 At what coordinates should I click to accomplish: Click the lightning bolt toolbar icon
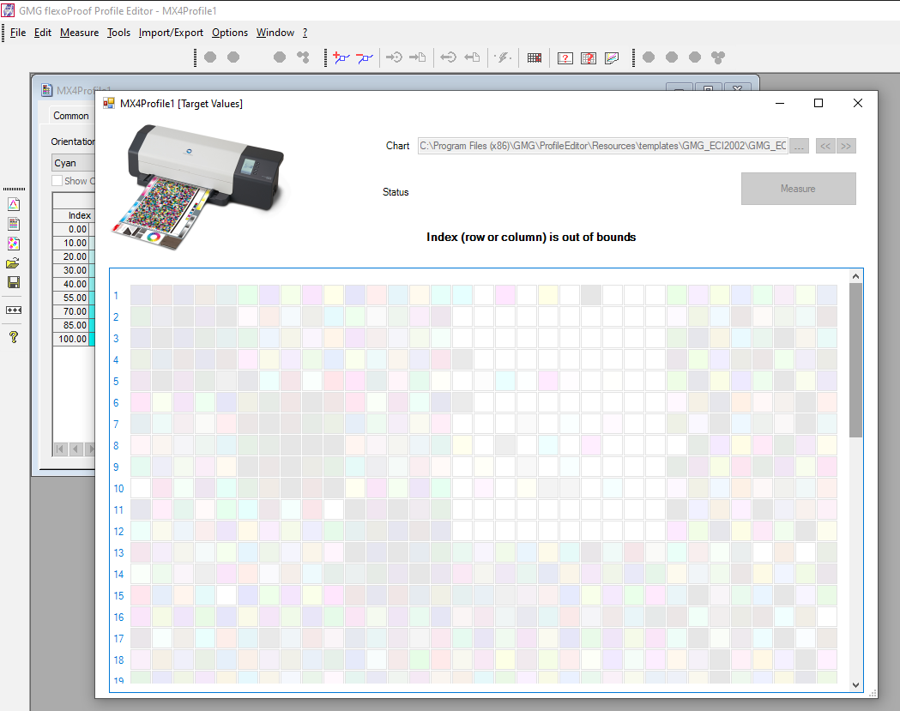503,57
